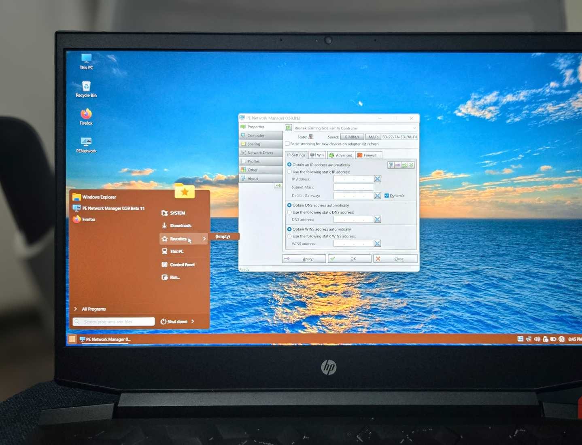
Task: Click the volume icon in the system tray
Action: click(536, 339)
